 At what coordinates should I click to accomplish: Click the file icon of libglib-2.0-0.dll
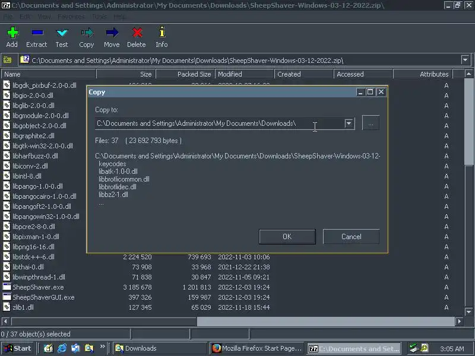[7, 106]
